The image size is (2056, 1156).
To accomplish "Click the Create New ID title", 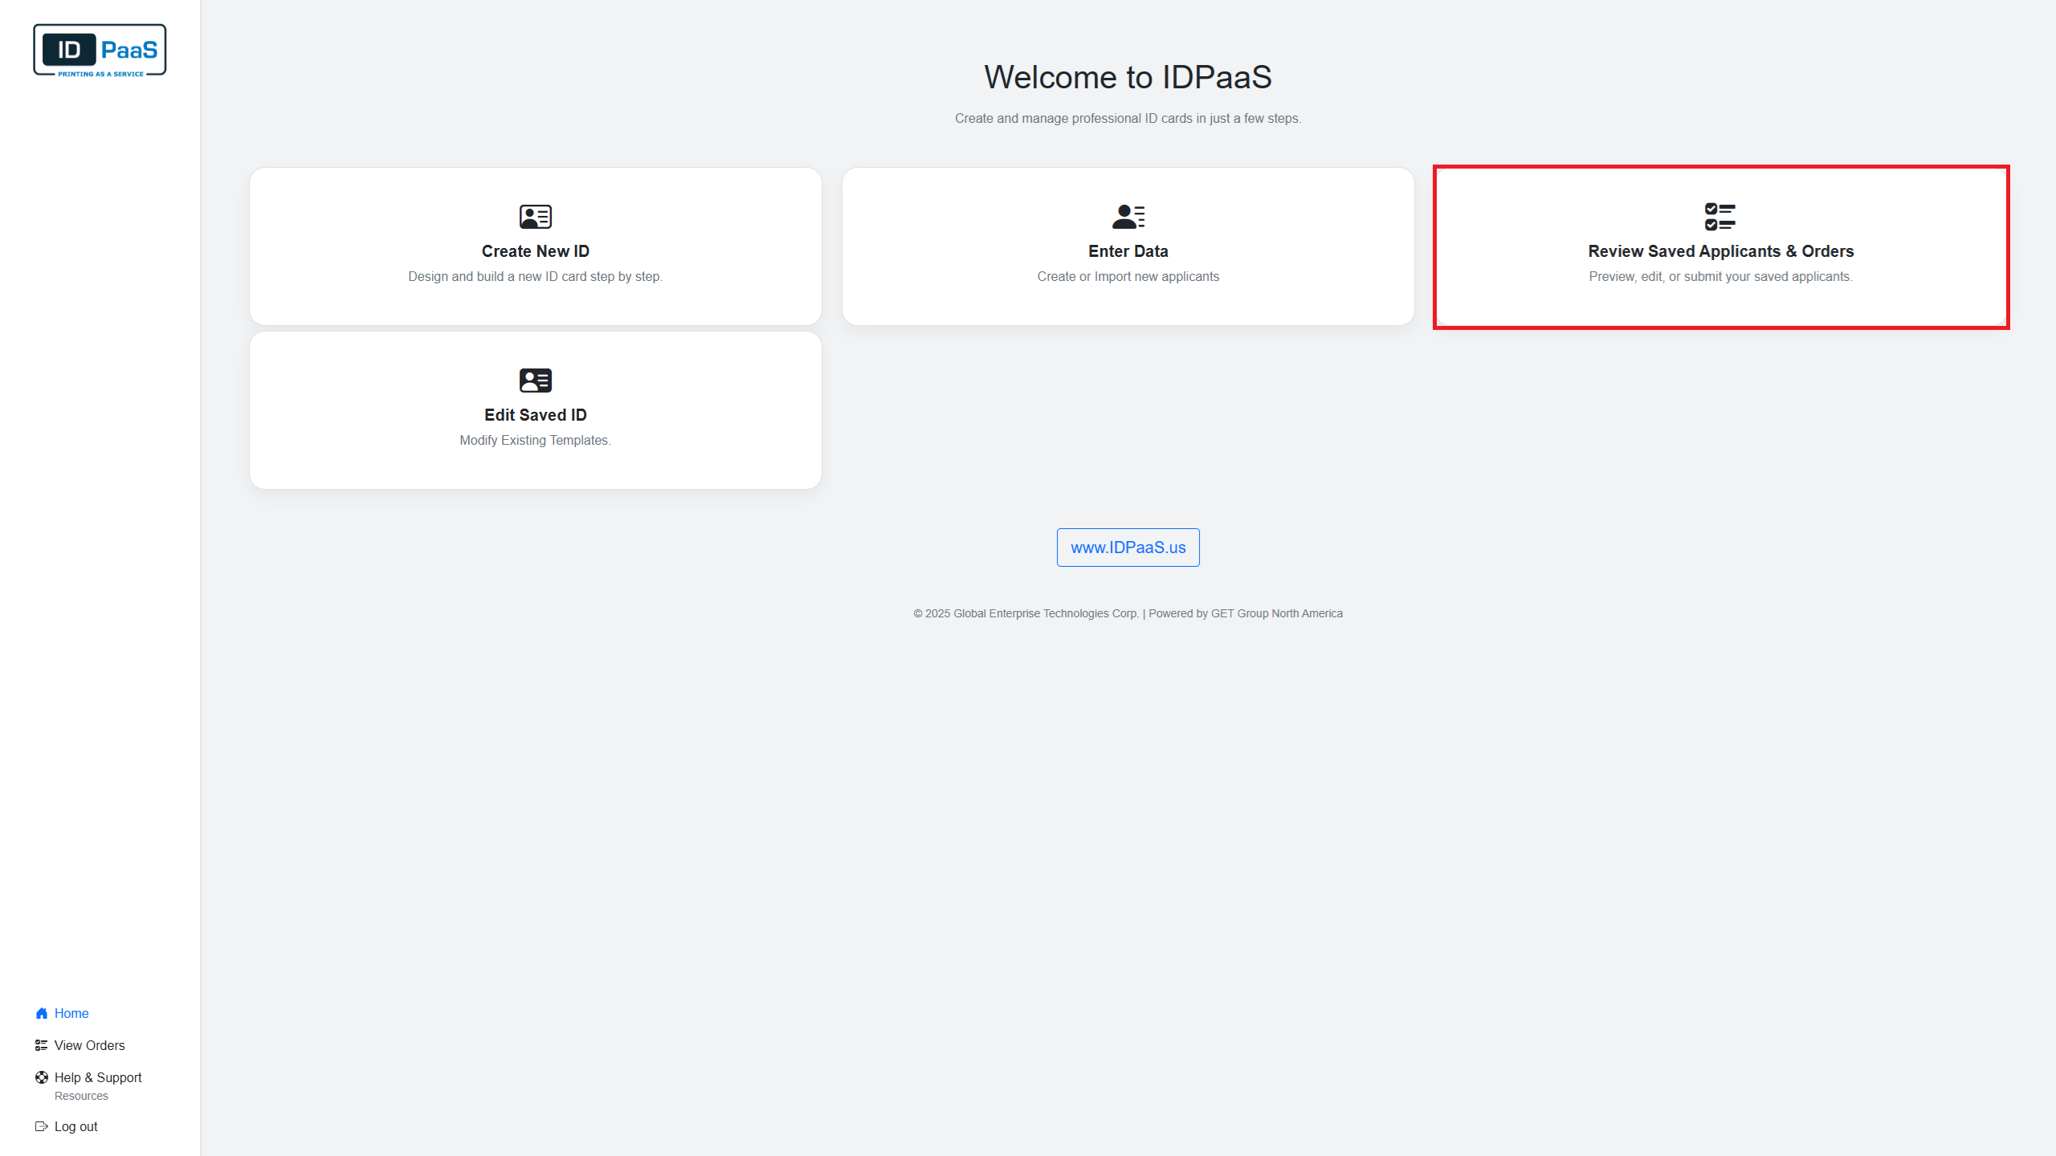I will [535, 251].
